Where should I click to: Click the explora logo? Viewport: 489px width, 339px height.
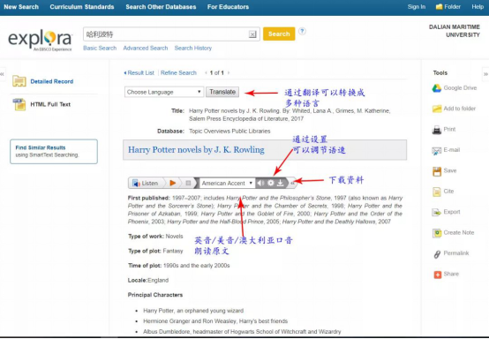pyautogui.click(x=41, y=40)
